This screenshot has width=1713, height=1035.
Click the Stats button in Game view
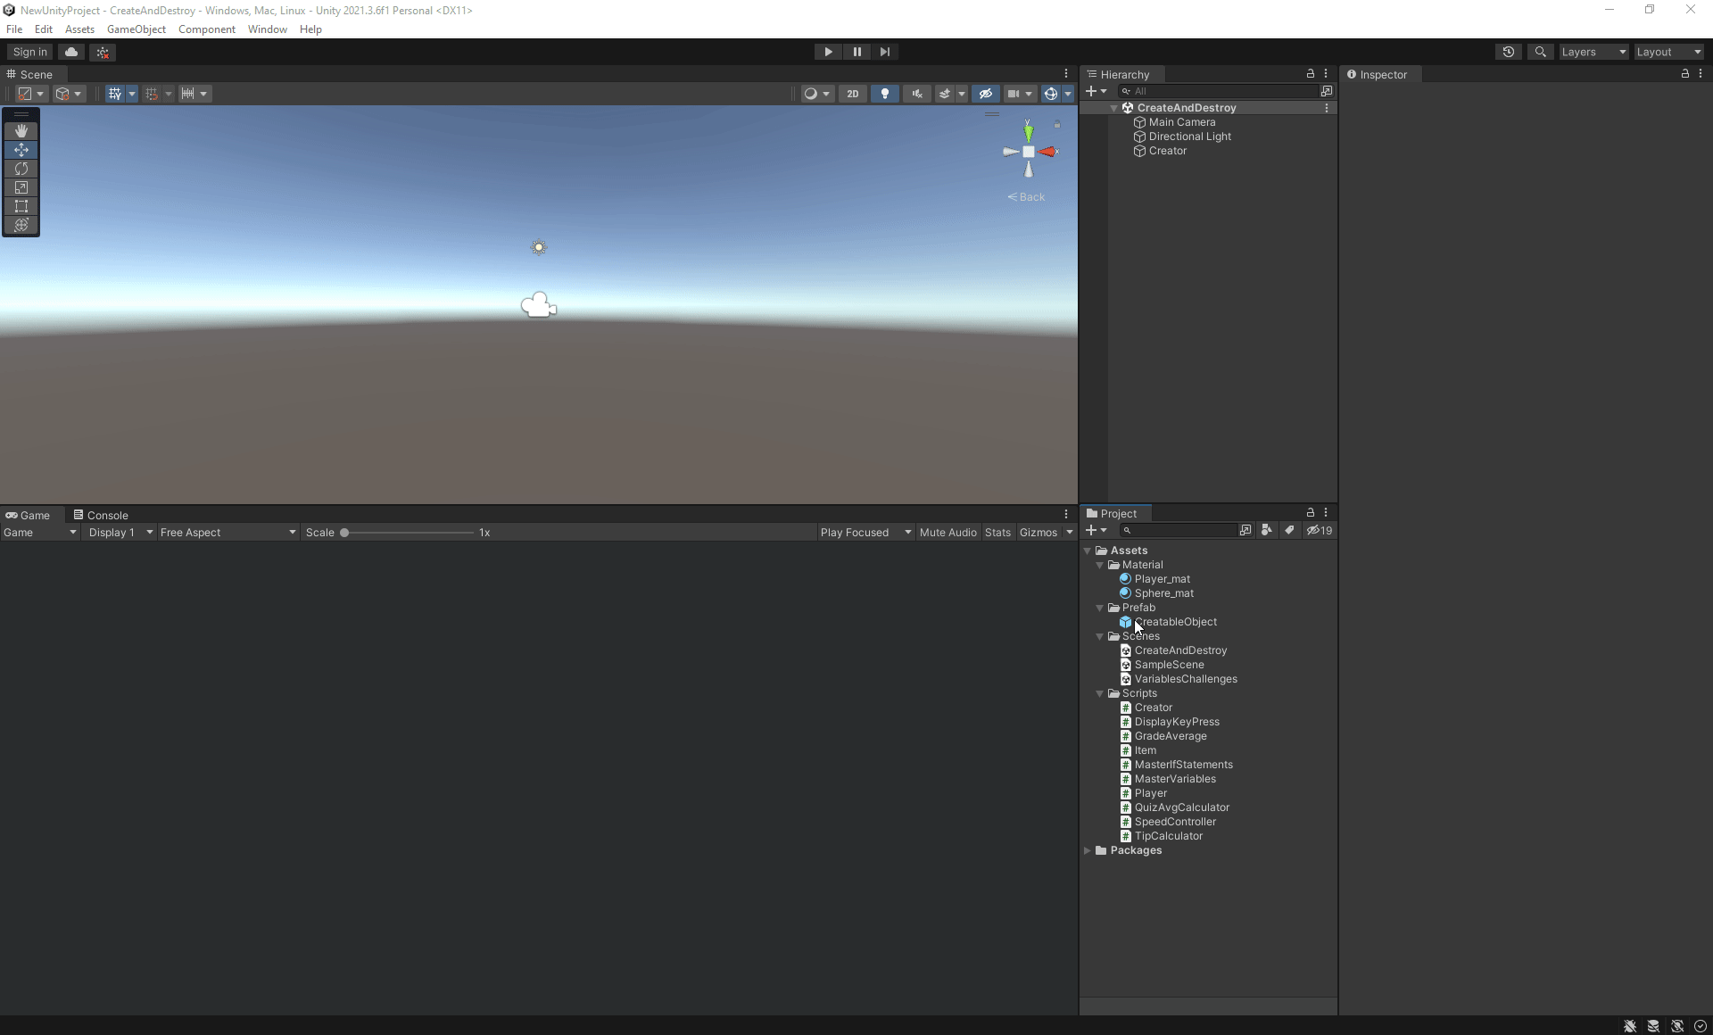997,533
